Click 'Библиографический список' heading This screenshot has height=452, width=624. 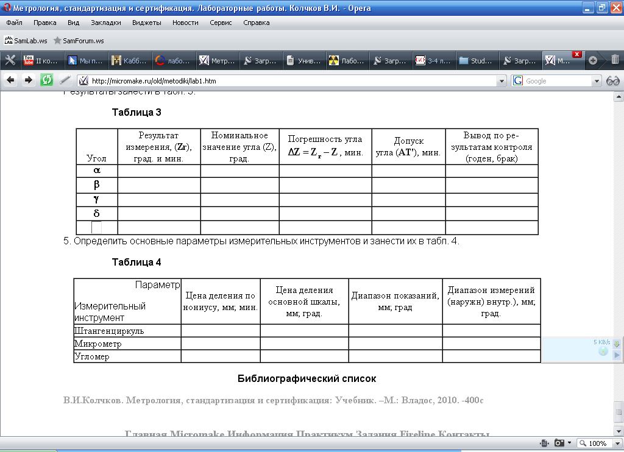coord(307,378)
